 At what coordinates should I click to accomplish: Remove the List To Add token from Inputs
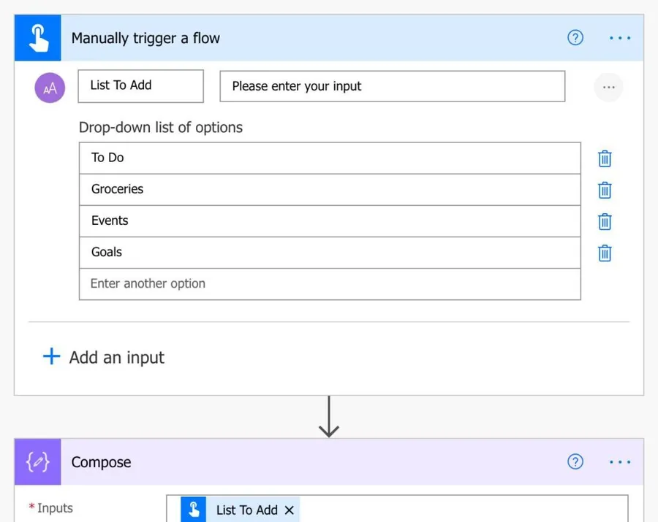point(289,510)
